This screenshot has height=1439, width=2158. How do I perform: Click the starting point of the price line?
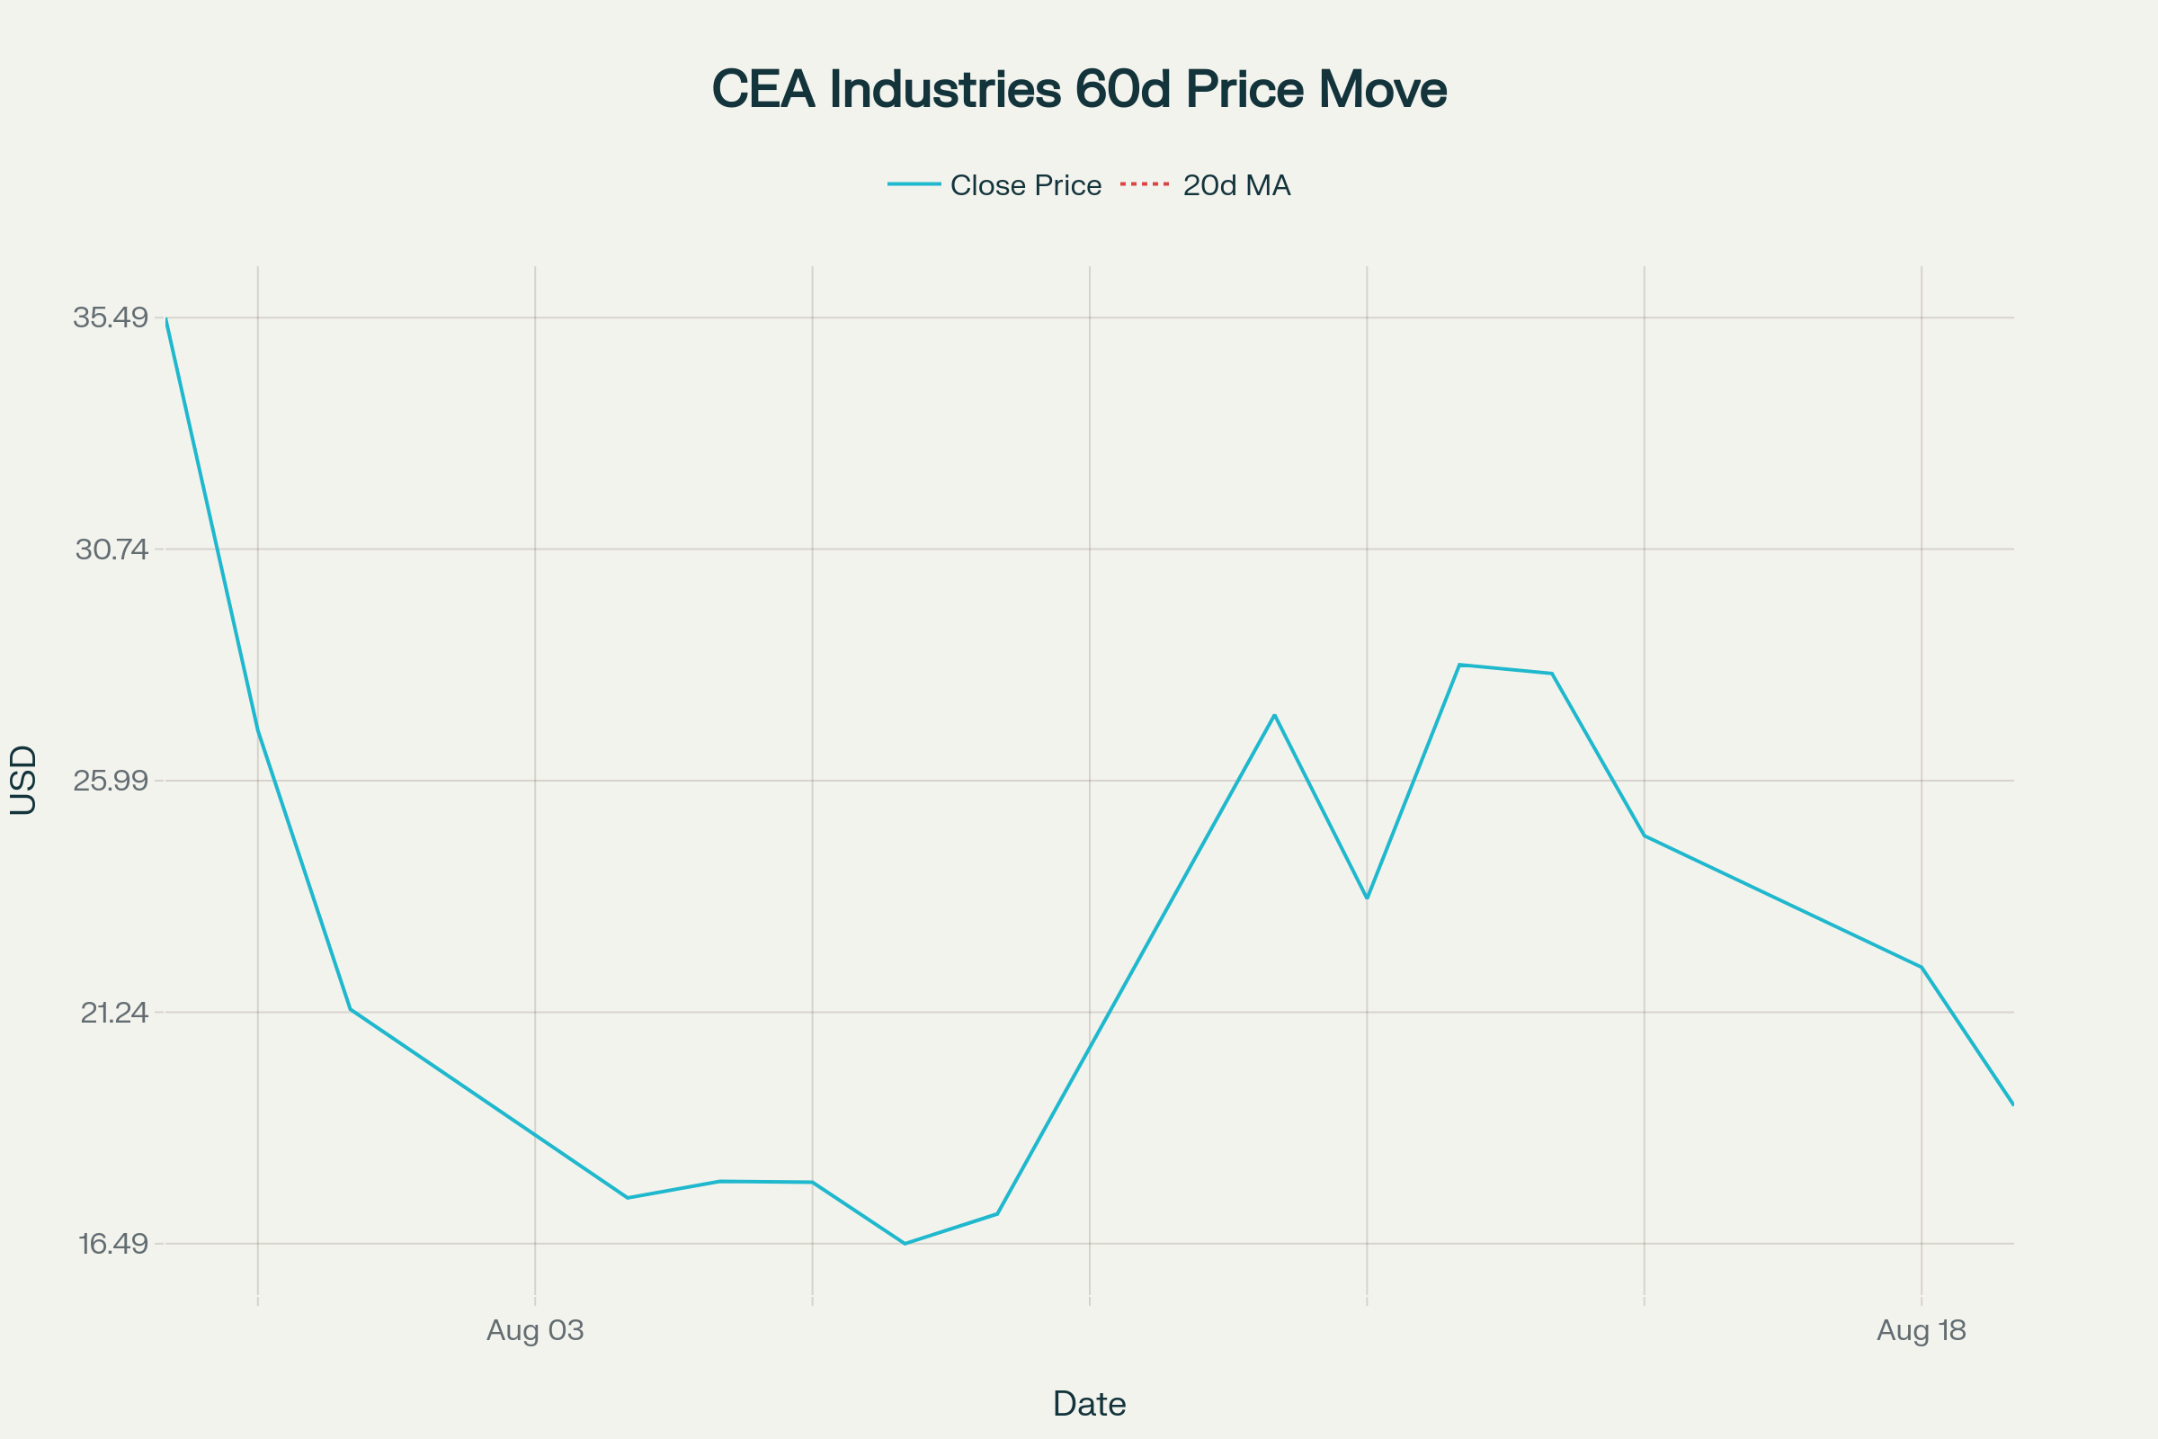pyautogui.click(x=166, y=319)
